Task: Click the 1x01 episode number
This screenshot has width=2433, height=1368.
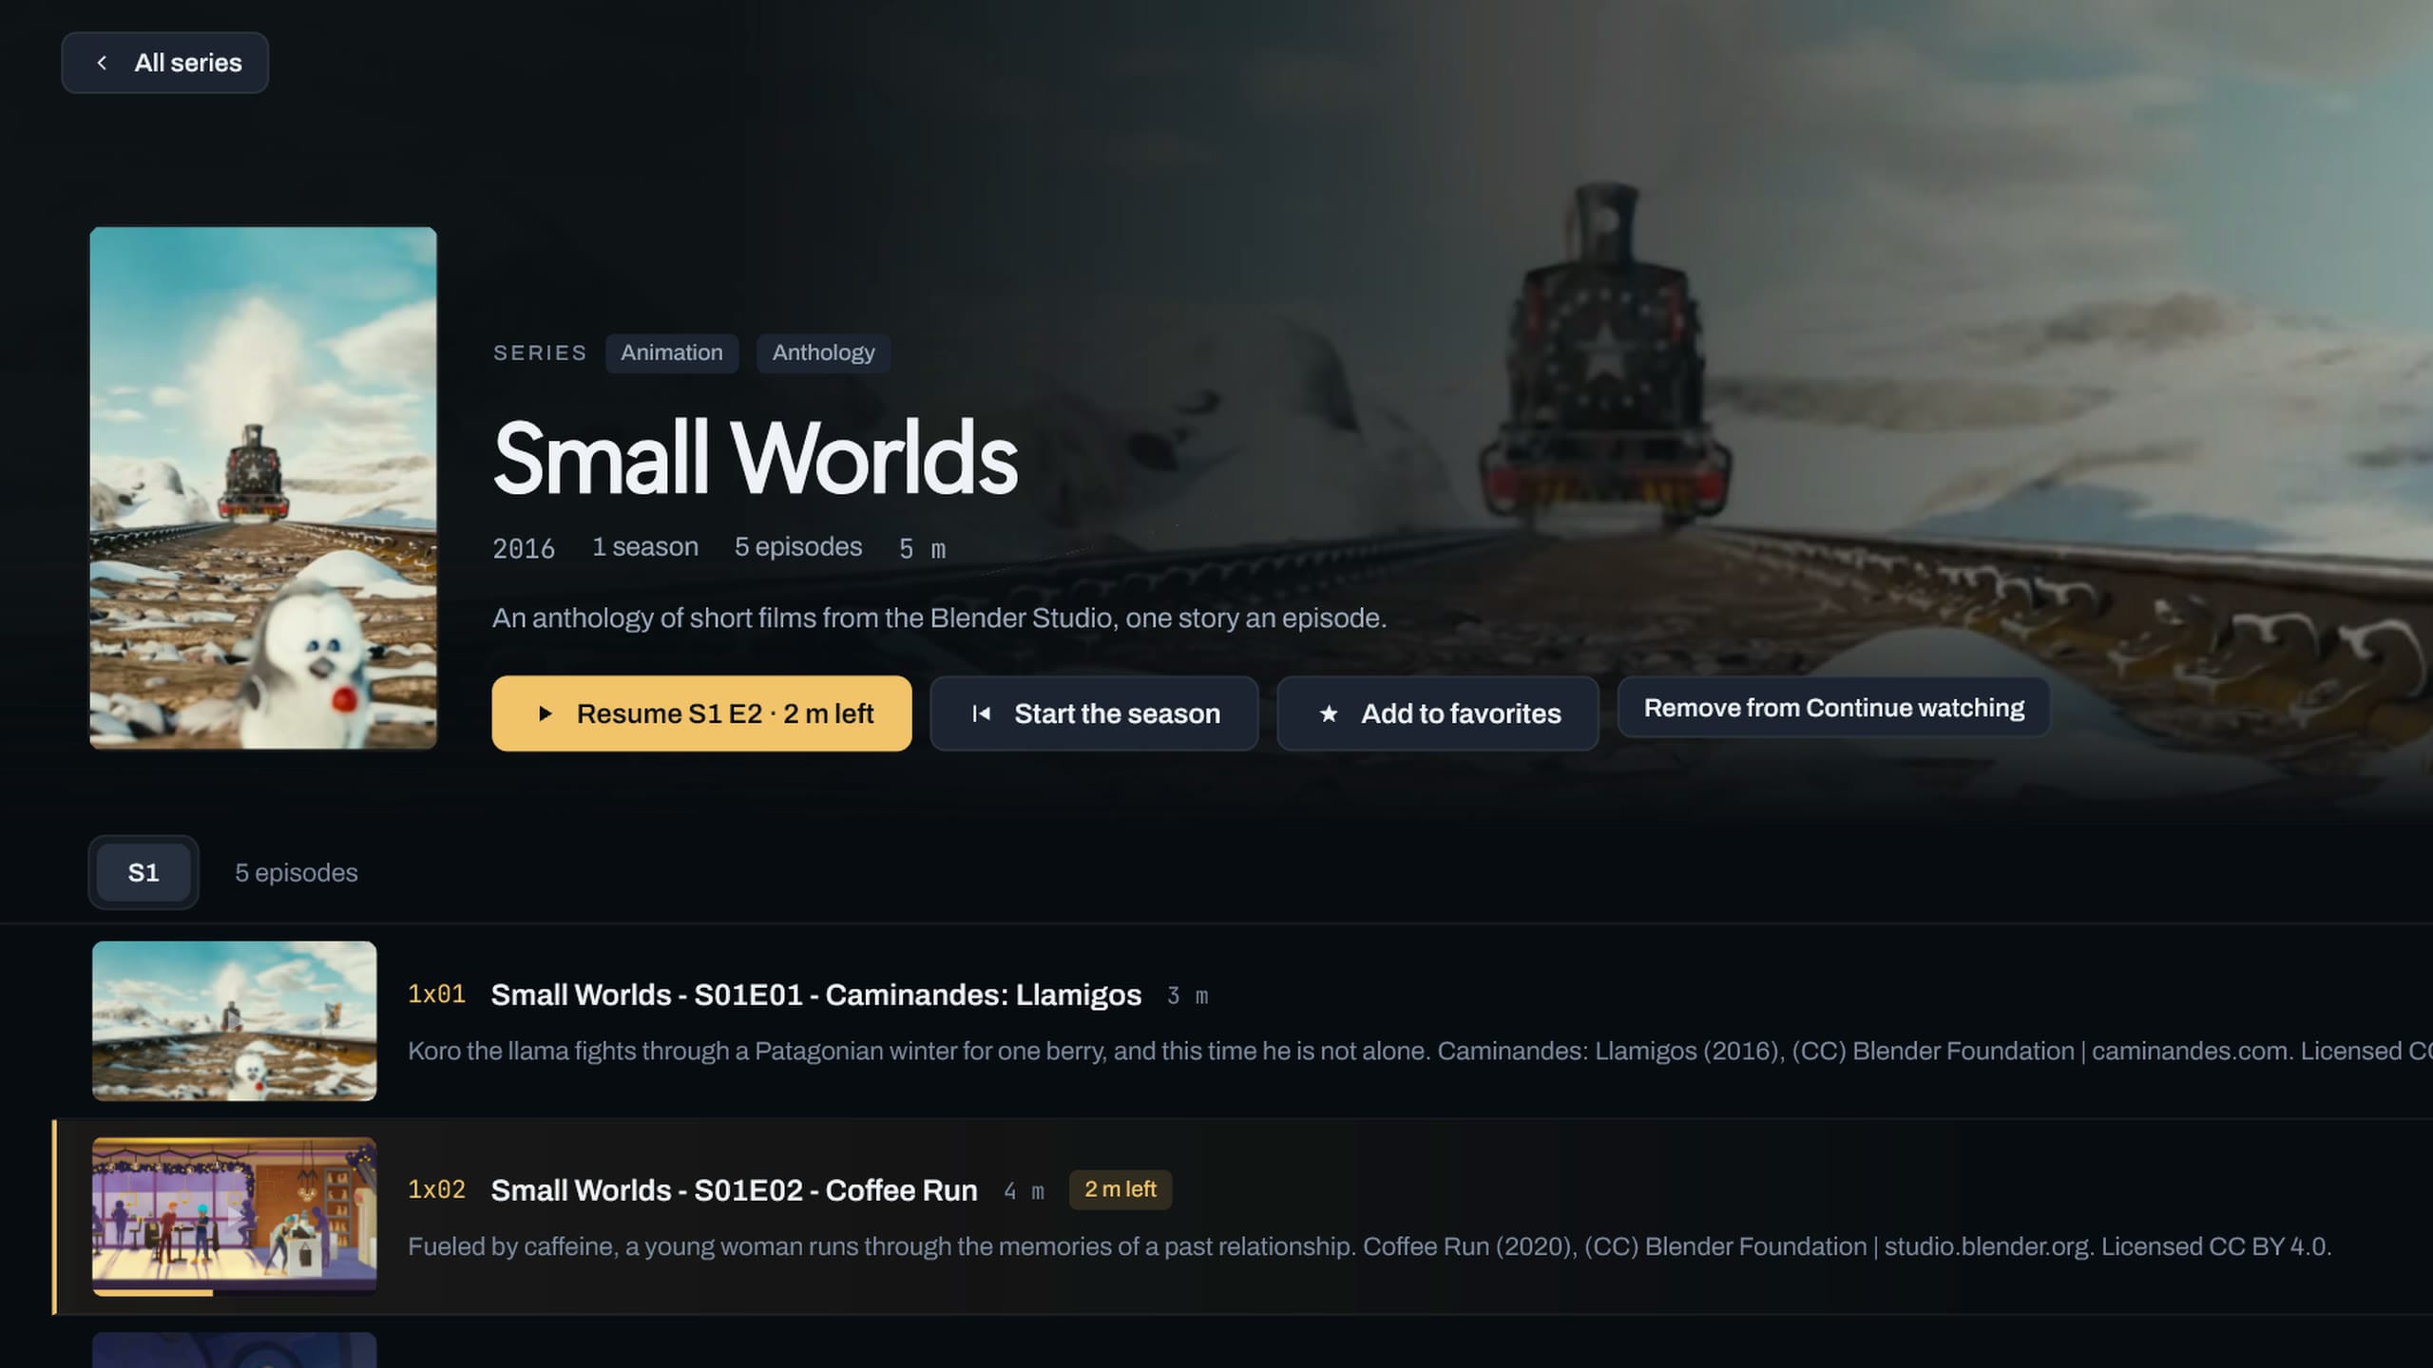Action: (436, 995)
